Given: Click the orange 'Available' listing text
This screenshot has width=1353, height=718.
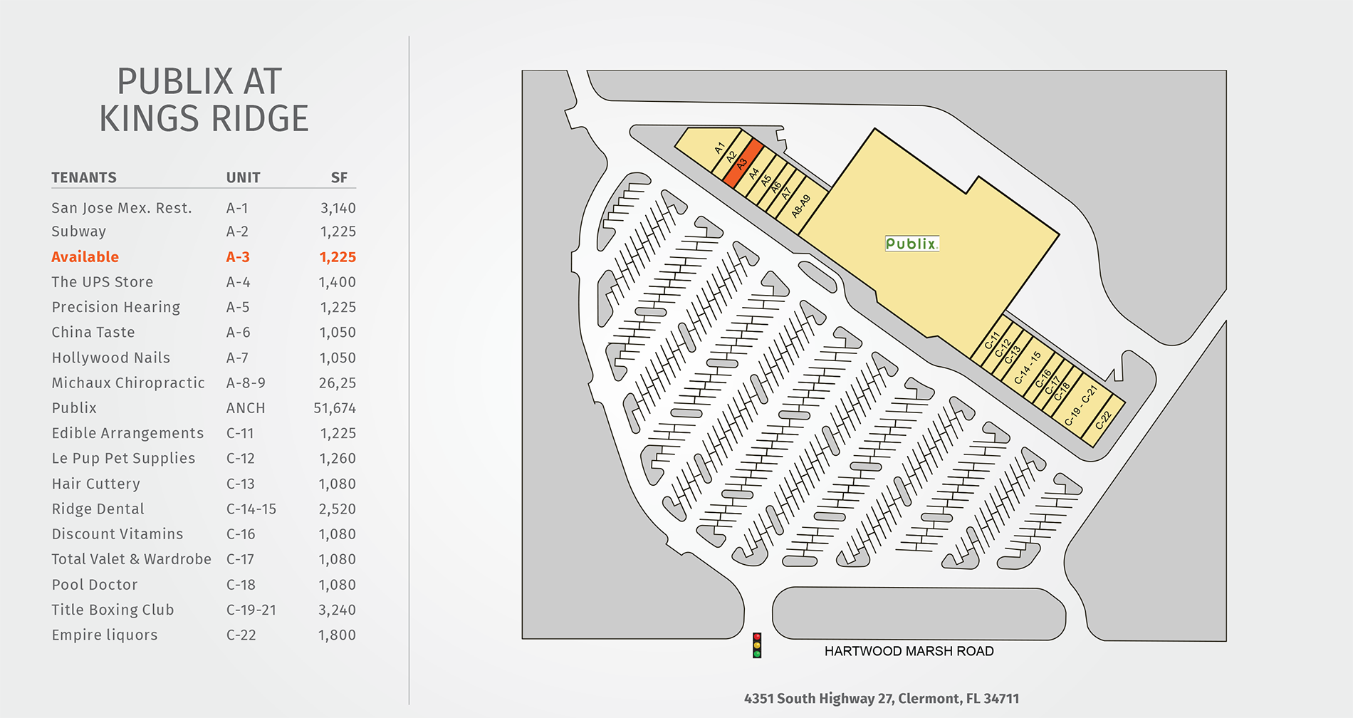Looking at the screenshot, I should [85, 257].
